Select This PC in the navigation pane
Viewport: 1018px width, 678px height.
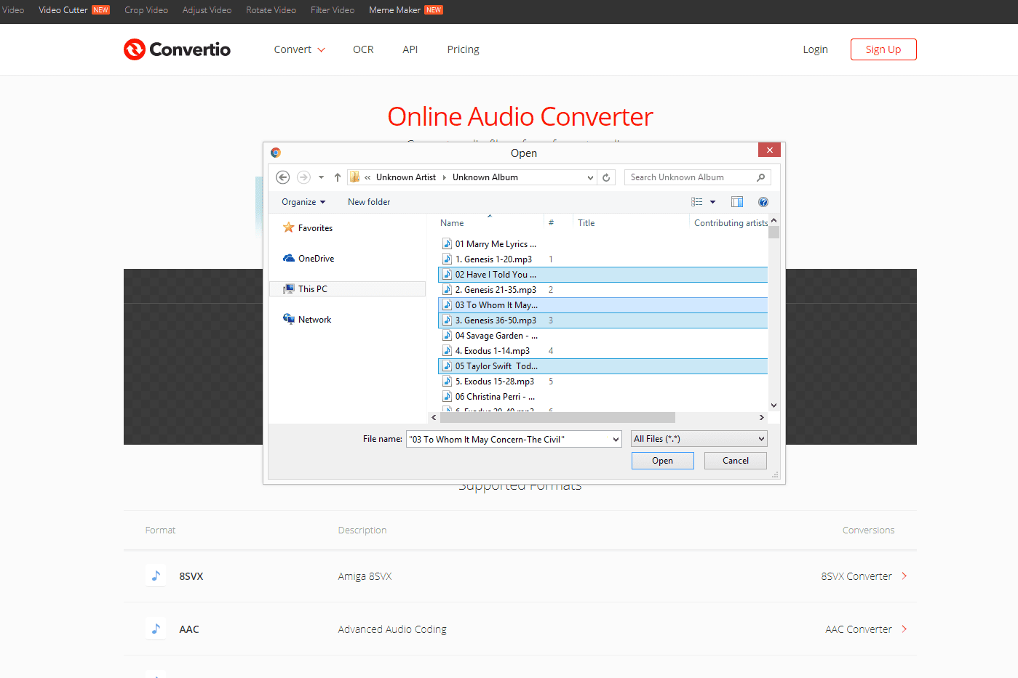click(x=348, y=289)
